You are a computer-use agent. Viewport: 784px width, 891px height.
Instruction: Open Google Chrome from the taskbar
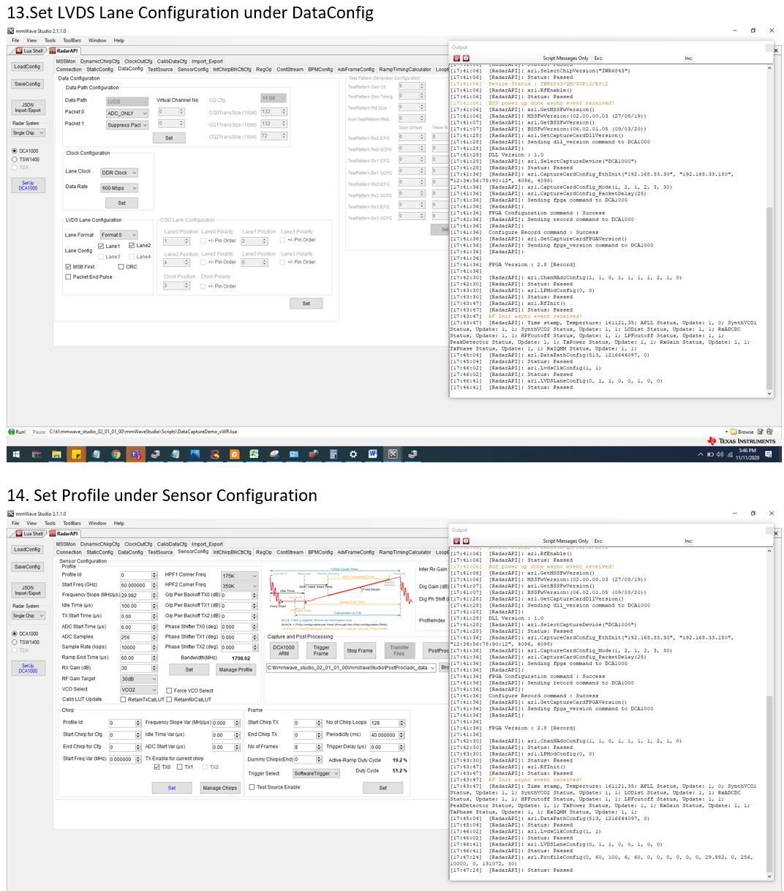click(x=116, y=454)
